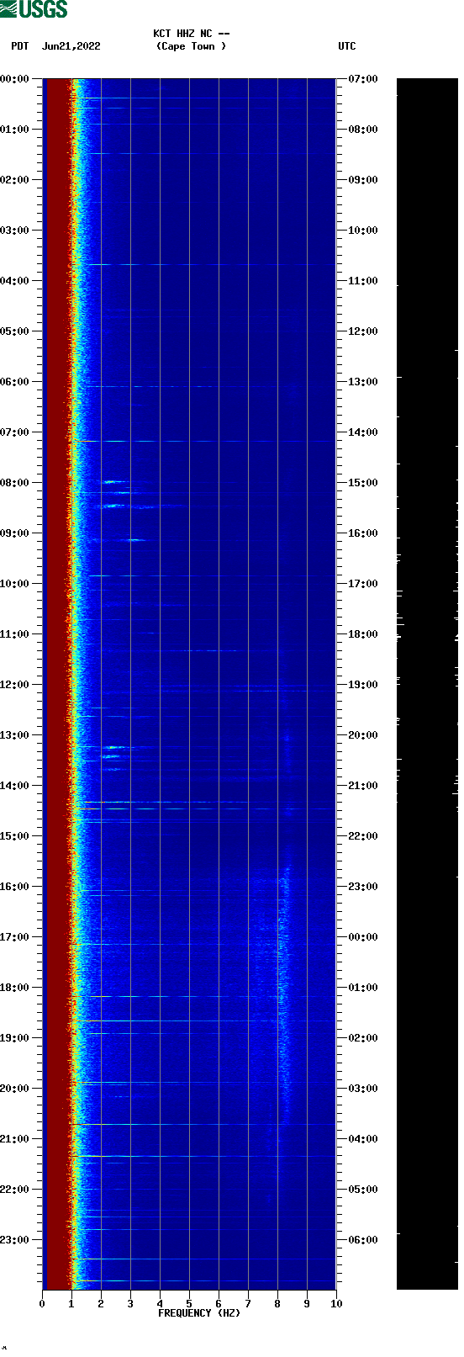Click the 00:00 PDT time label
464x1357 pixels.
click(x=14, y=79)
